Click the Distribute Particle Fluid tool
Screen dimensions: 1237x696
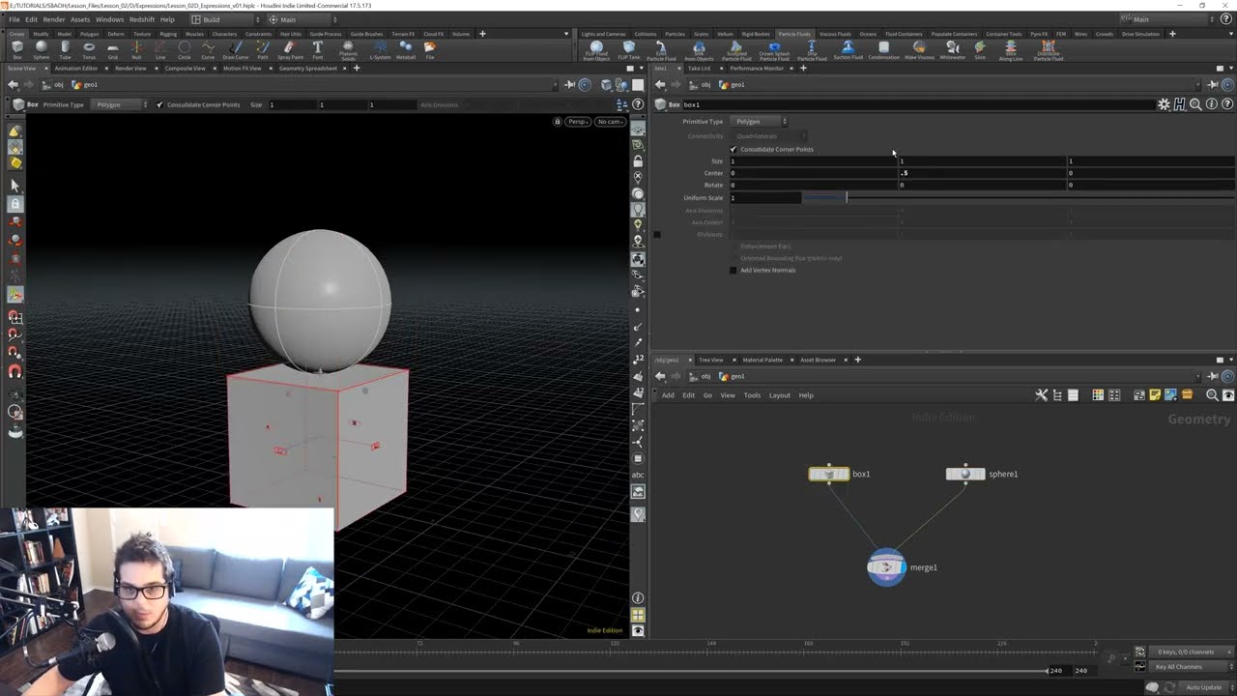coord(1048,50)
